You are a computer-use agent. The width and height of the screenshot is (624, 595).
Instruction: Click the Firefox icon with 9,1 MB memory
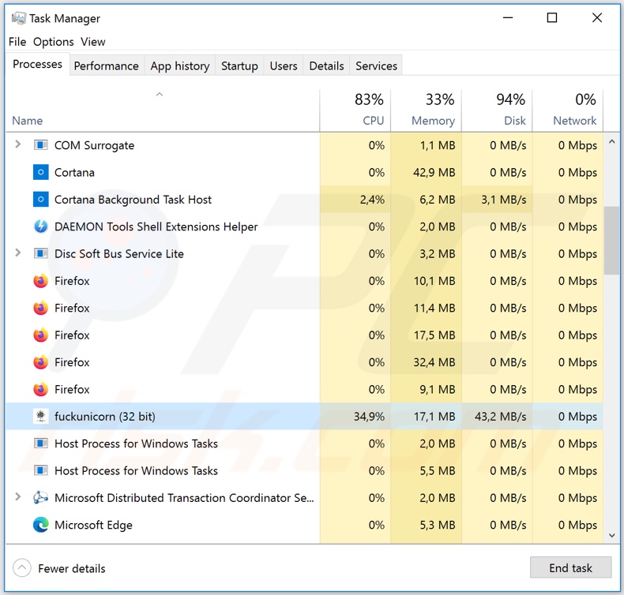(x=40, y=389)
